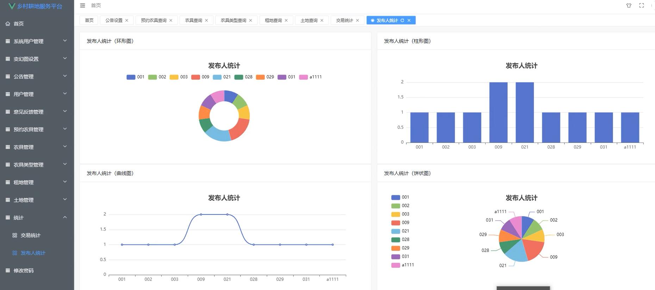Click the 预约农具管理 grid icon
Viewport: 655px width, 290px height.
[x=8, y=129]
